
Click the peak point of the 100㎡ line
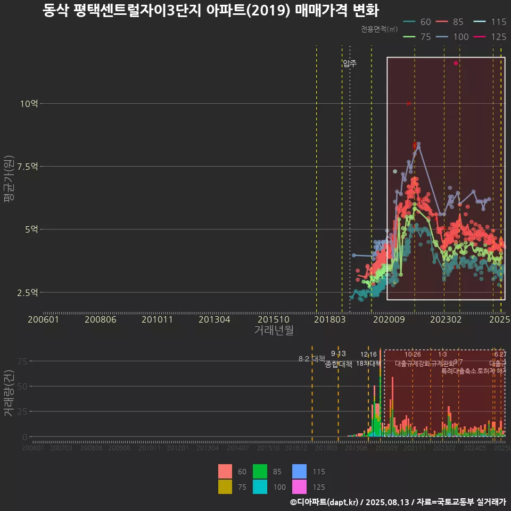[x=418, y=144]
